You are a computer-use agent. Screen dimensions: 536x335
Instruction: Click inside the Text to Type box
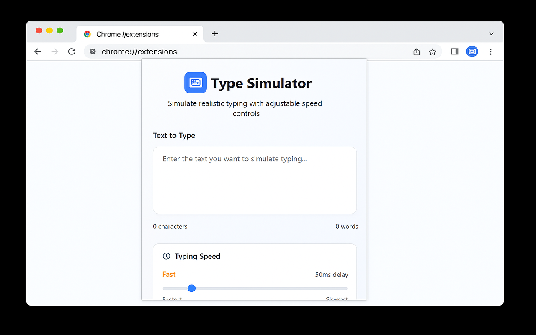(x=255, y=180)
